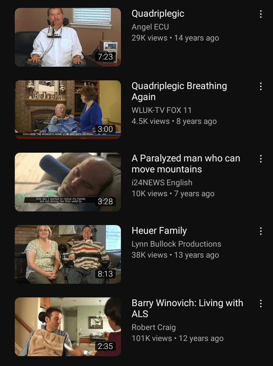Visit the Angel ECU channel name
Viewport: 273px width, 366px height.
[150, 27]
